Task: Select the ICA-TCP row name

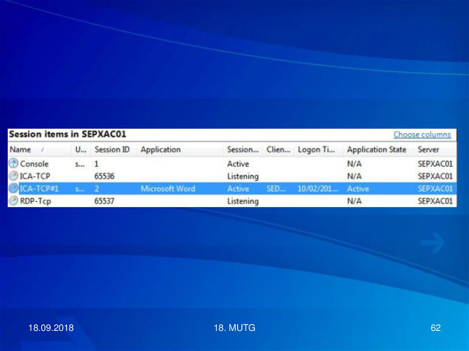Action: coord(35,176)
